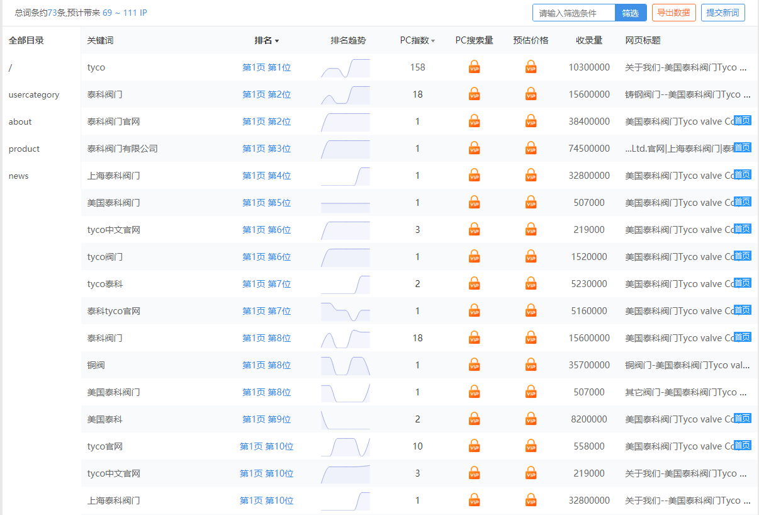Click the 导出数据 export button
This screenshot has height=515, width=759.
673,13
